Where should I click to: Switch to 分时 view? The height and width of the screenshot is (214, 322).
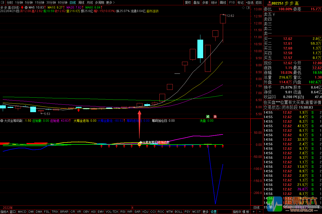coord(10,3)
